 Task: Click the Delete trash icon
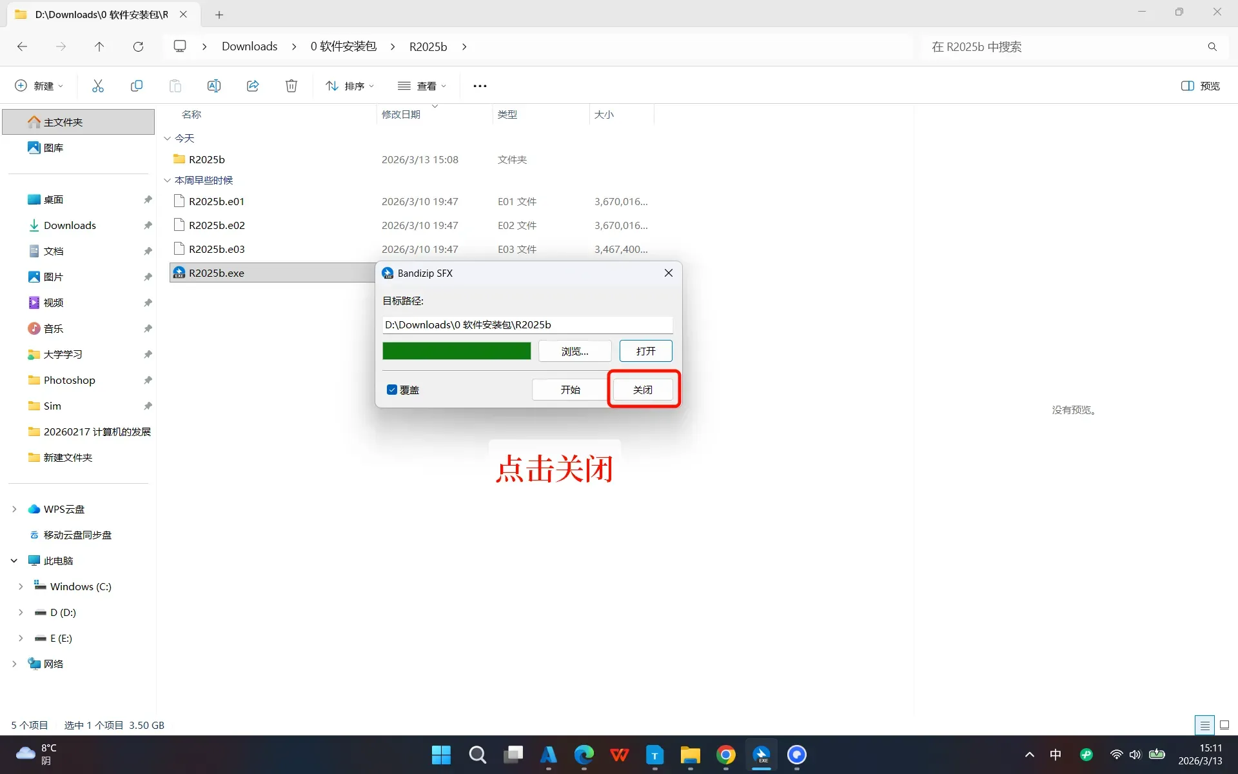[291, 86]
